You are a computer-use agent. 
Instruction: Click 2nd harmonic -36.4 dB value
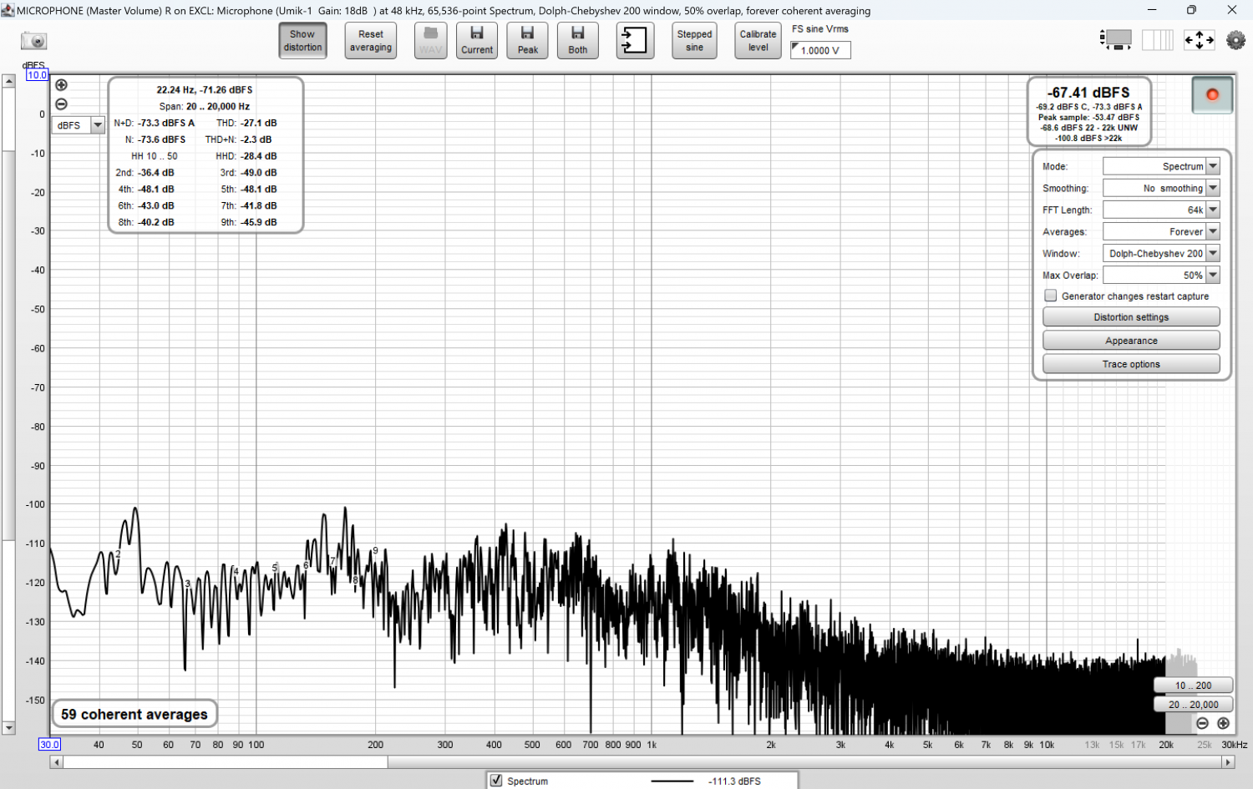(156, 173)
